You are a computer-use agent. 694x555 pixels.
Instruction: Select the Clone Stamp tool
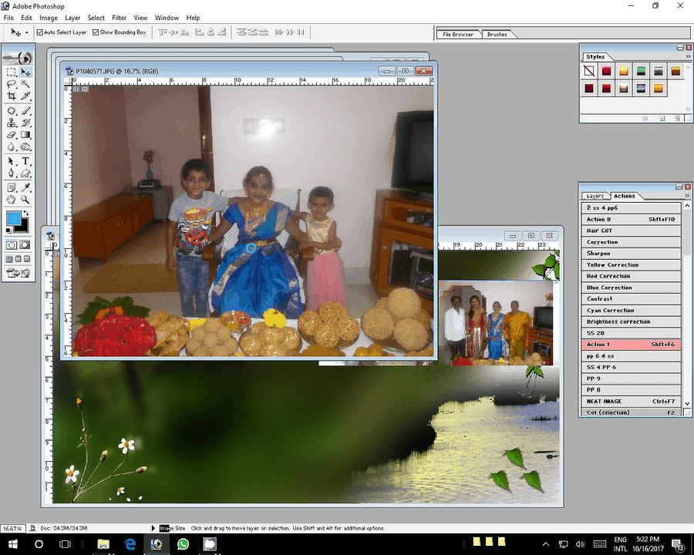pyautogui.click(x=12, y=123)
